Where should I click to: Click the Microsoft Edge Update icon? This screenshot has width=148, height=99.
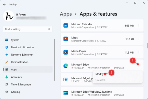(x=66, y=79)
